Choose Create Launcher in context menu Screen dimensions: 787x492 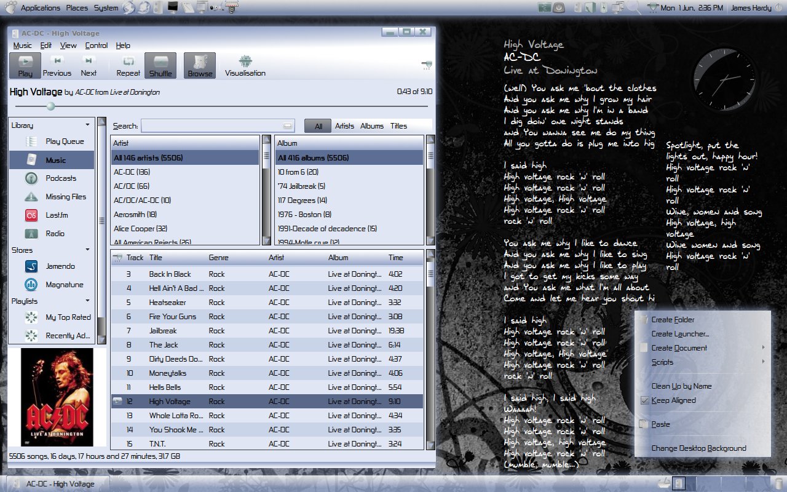(x=702, y=334)
